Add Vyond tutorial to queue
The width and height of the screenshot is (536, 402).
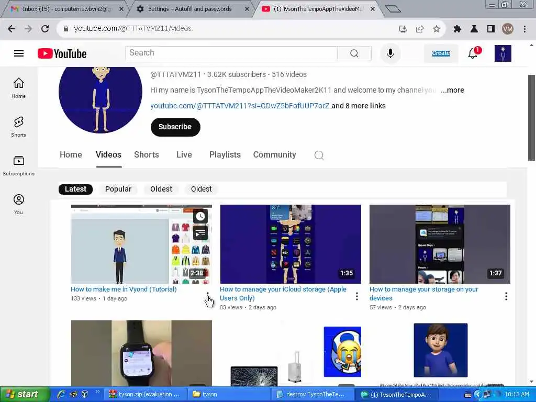tap(200, 233)
